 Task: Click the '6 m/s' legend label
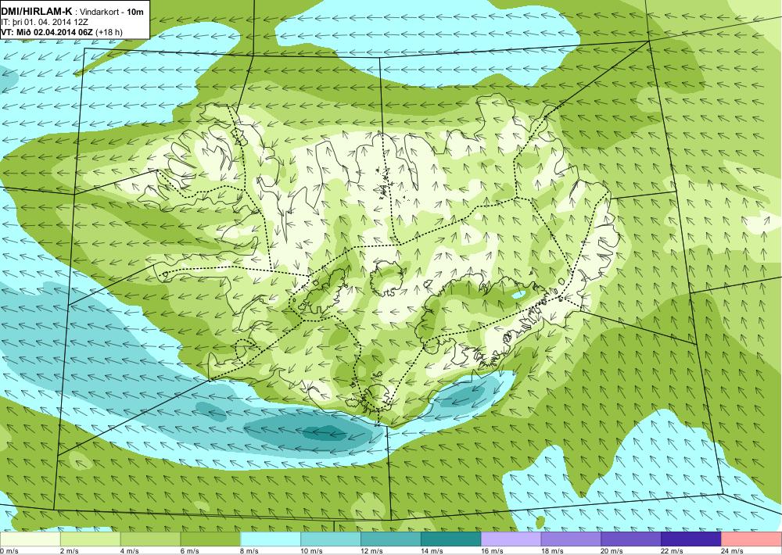coord(189,551)
